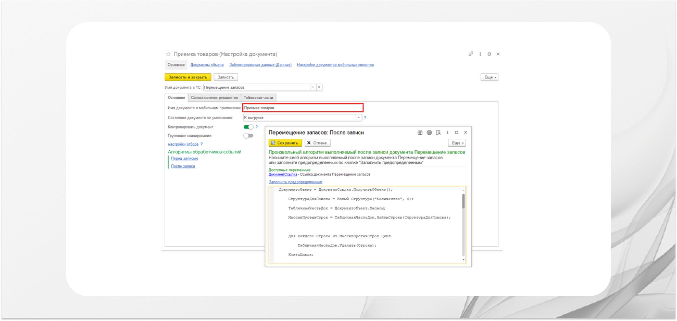Viewport: 677px width, 321px height.
Task: Expand Состояние документа по умолчанию dropdown
Action: 359,118
